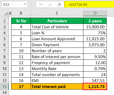The image size is (114, 95).
Task: Select the 'Loan %' cell
Action: click(57, 33)
